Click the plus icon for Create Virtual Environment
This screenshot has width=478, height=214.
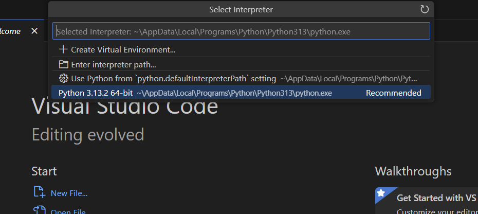(63, 49)
